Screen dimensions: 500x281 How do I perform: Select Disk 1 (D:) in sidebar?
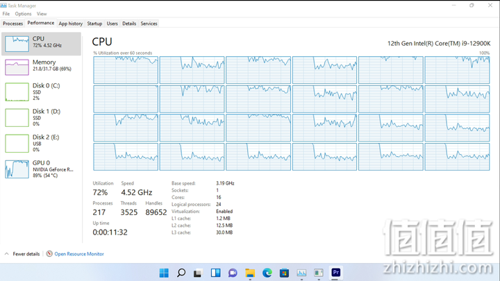point(42,117)
